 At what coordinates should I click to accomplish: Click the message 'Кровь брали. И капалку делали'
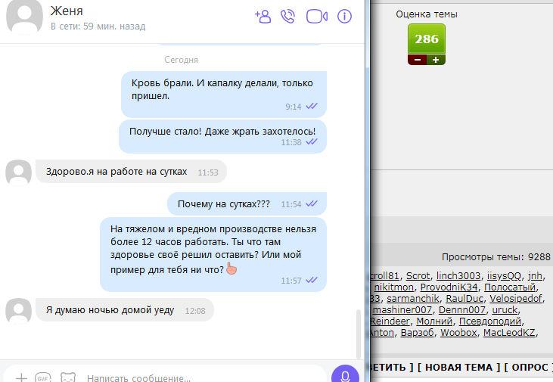tap(224, 95)
